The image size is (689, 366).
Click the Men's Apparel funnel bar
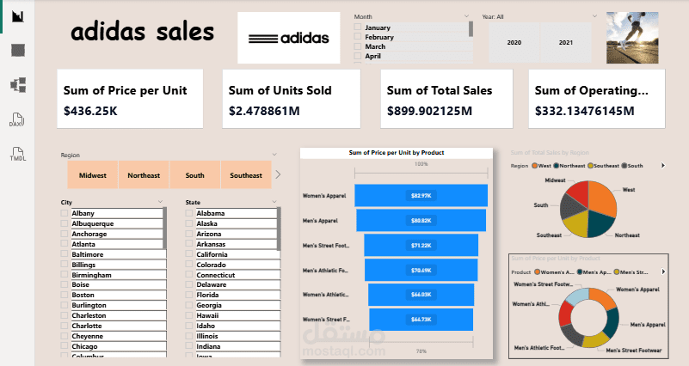pos(421,220)
